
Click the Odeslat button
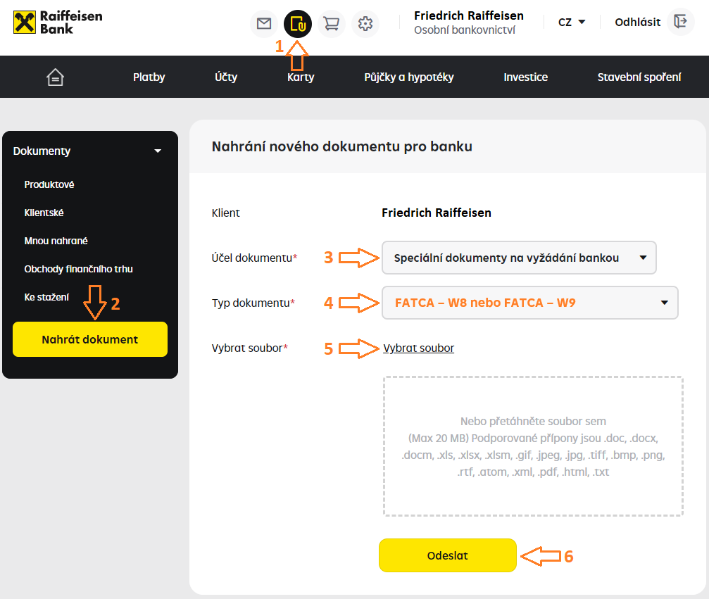coord(447,555)
